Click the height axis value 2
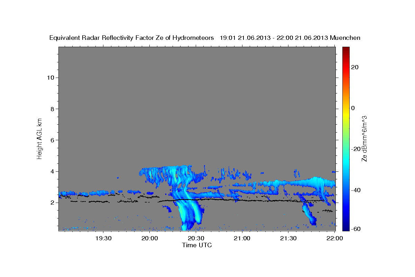This screenshot has height=277, width=415. 52,203
